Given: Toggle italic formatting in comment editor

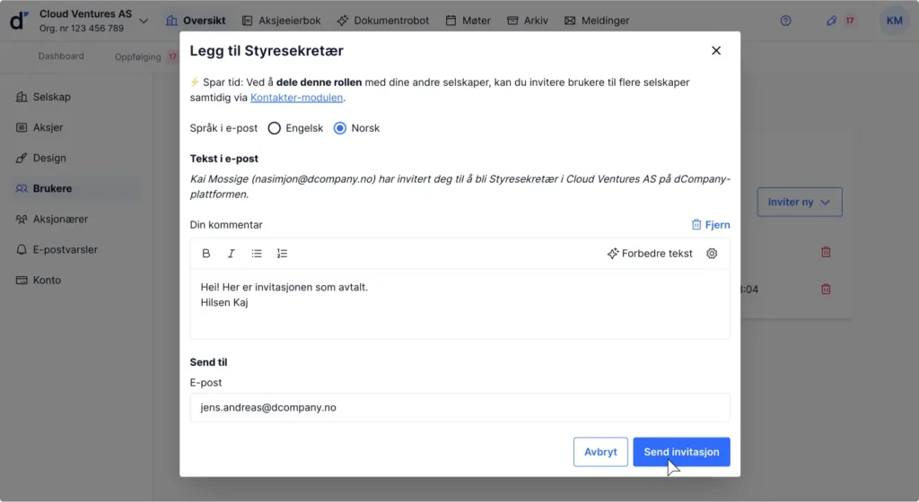Looking at the screenshot, I should (x=231, y=254).
